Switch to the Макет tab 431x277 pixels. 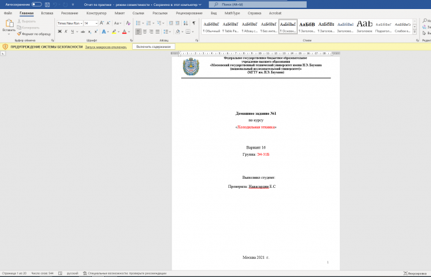point(120,13)
